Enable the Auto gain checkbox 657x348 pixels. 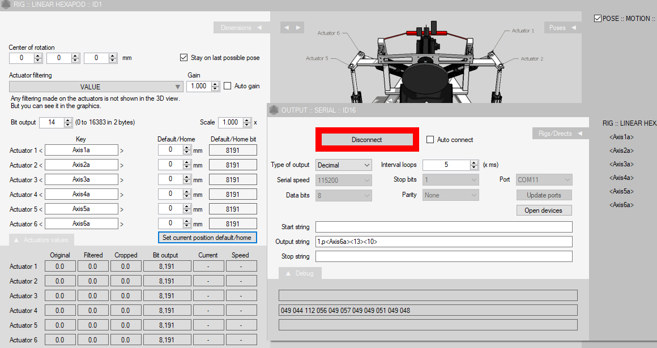[228, 86]
